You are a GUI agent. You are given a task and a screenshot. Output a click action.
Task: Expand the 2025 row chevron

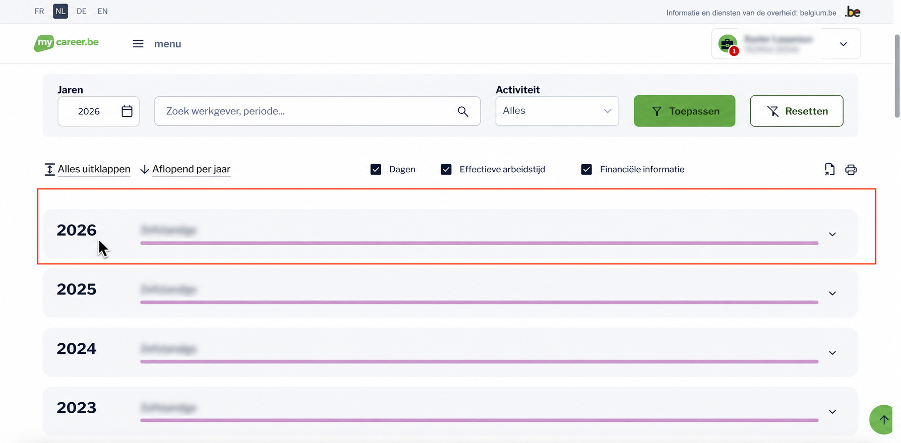(x=832, y=293)
